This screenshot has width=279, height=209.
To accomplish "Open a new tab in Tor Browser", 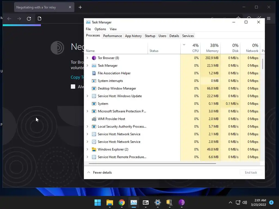I will pos(80,7).
